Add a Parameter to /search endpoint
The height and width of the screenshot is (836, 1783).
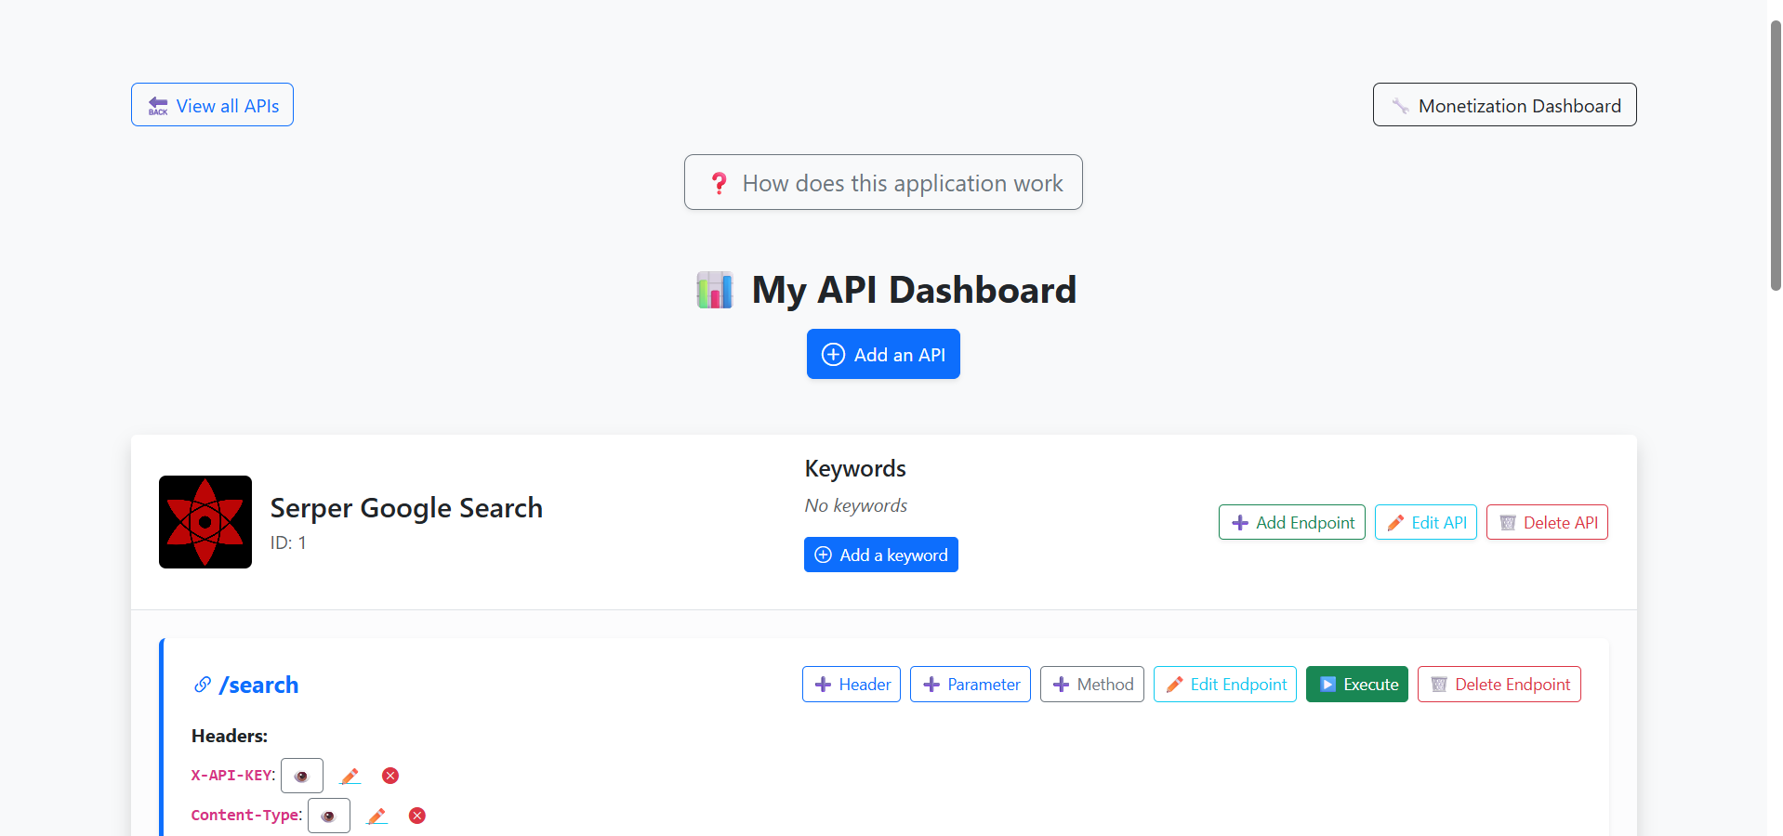[x=971, y=685]
